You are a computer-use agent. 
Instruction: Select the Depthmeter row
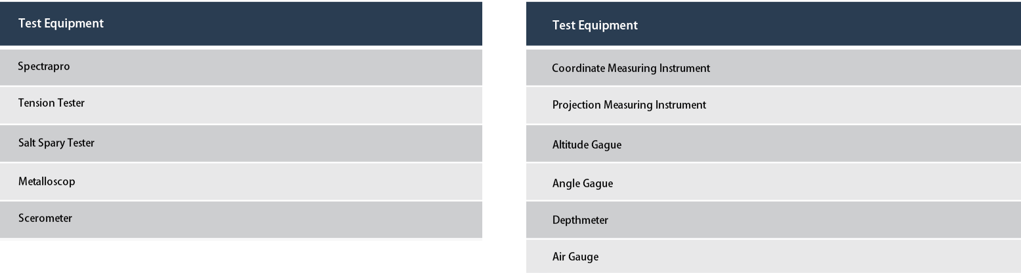click(773, 219)
